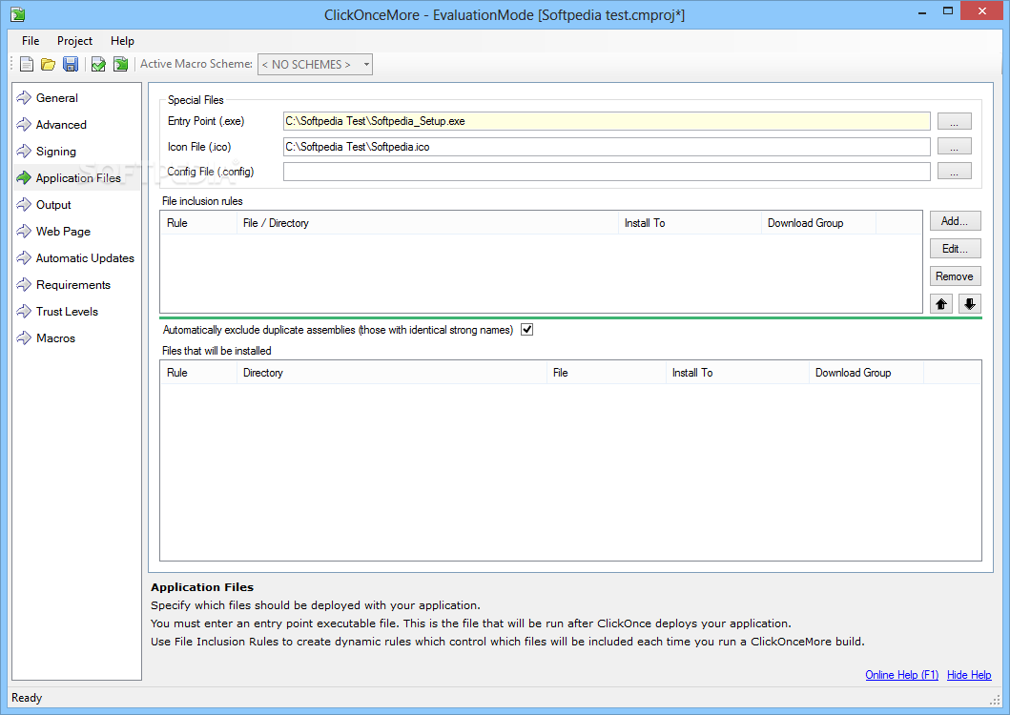Image resolution: width=1010 pixels, height=715 pixels.
Task: Click the empty Config File field
Action: click(x=607, y=172)
